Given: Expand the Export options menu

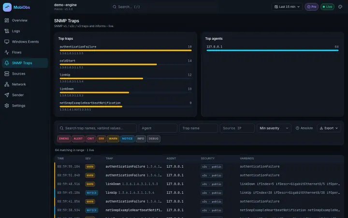Looking at the screenshot, I should [329, 128].
